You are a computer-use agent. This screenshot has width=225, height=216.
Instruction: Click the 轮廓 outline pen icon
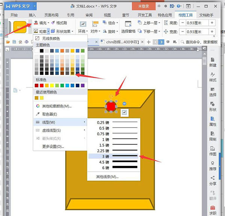pos(36,31)
